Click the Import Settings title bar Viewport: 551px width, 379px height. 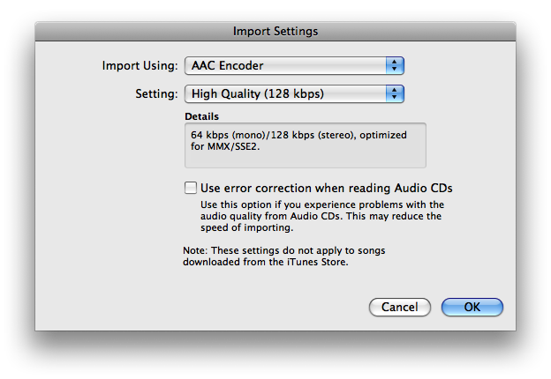pyautogui.click(x=275, y=31)
